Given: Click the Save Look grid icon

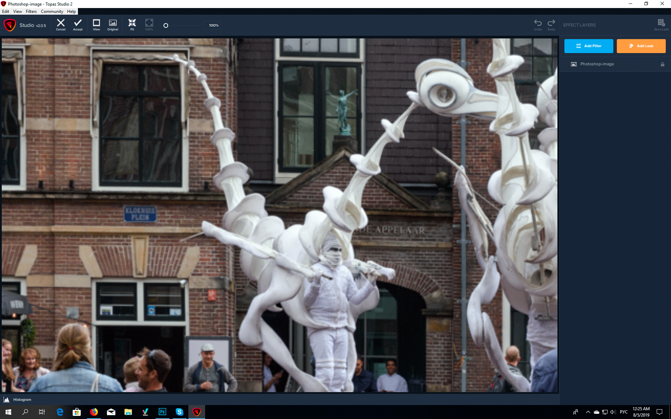Looking at the screenshot, I should pos(661,24).
